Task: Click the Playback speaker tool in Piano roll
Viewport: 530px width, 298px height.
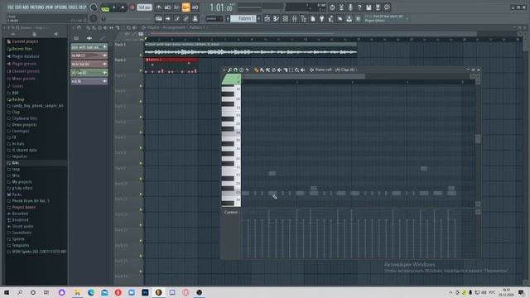Action: 303,70
